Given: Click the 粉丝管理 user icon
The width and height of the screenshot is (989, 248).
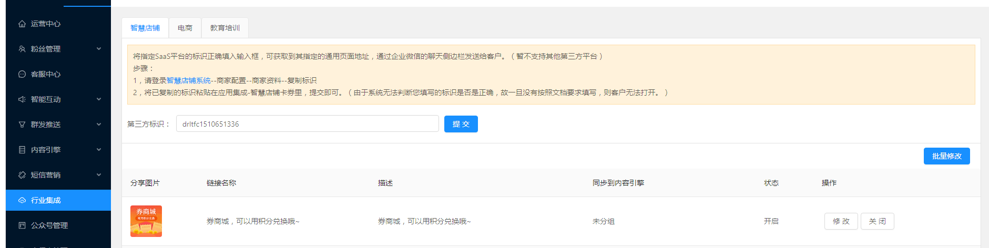Looking at the screenshot, I should pyautogui.click(x=22, y=49).
